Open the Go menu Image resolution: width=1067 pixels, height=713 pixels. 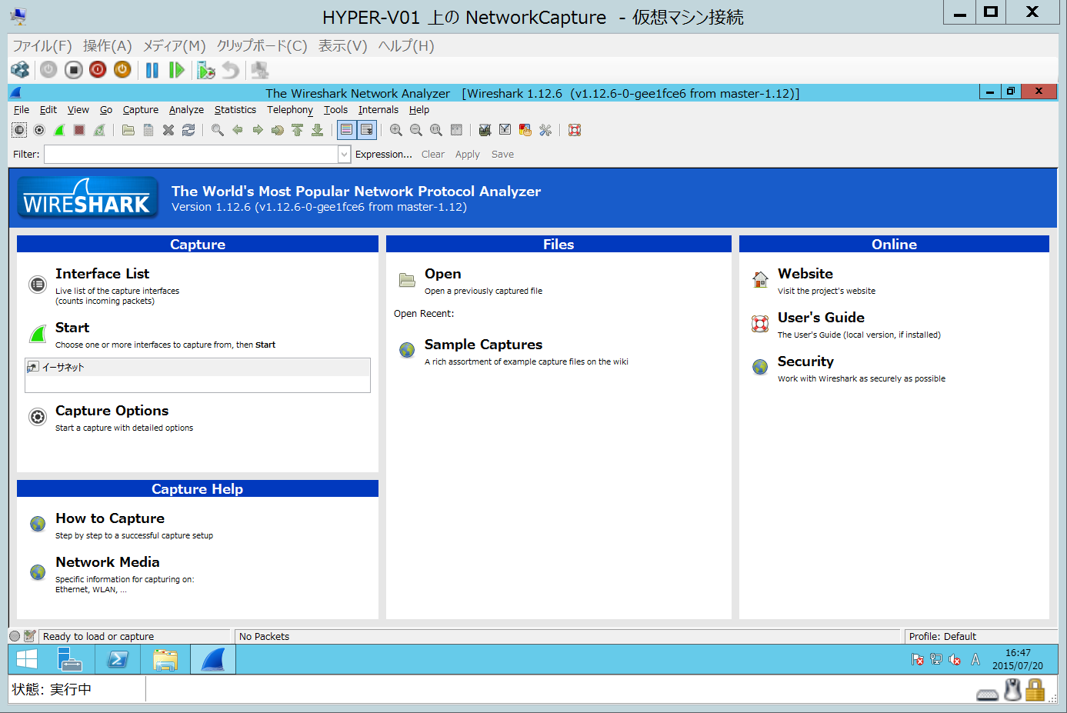tap(106, 110)
